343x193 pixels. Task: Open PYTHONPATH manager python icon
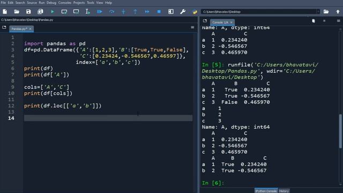coord(195,12)
